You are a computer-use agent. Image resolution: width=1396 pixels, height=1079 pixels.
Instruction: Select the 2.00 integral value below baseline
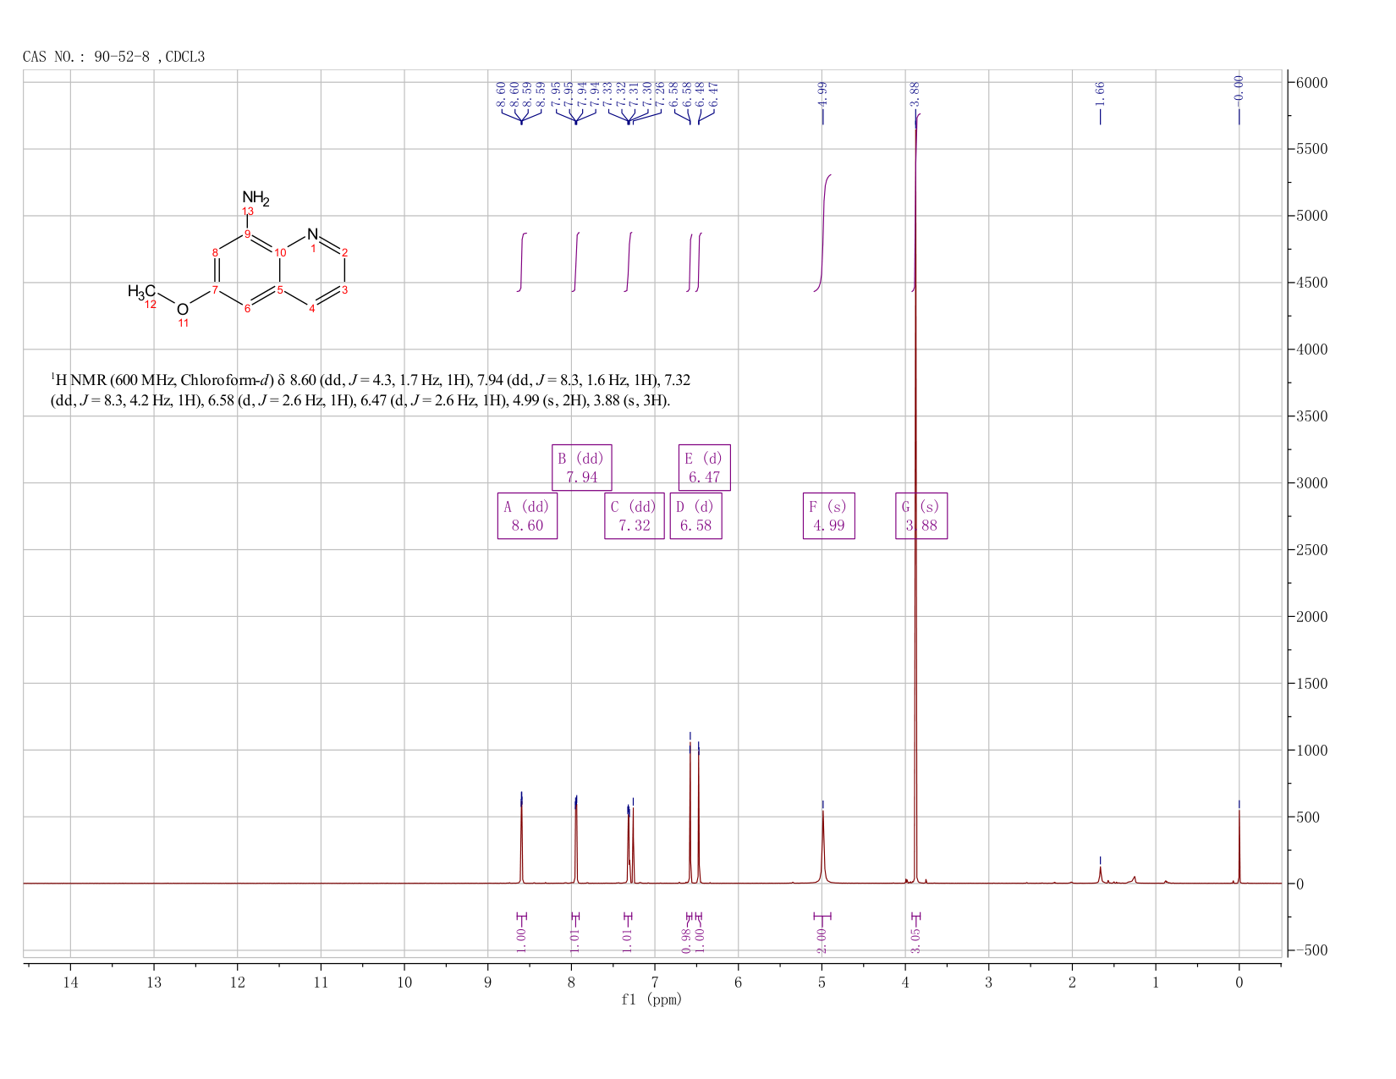click(x=822, y=940)
